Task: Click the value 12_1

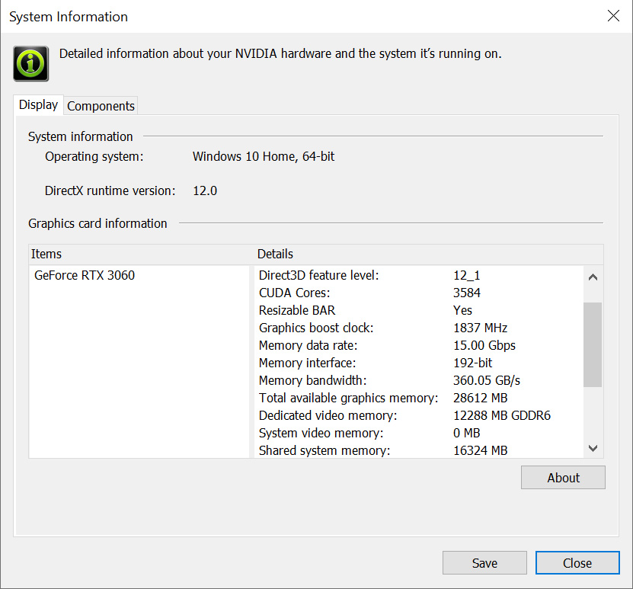Action: coord(467,275)
